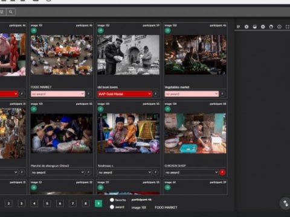Toggle round favorite button on Vegetables market card
Viewport: 290px width, 217px height.
222,94
